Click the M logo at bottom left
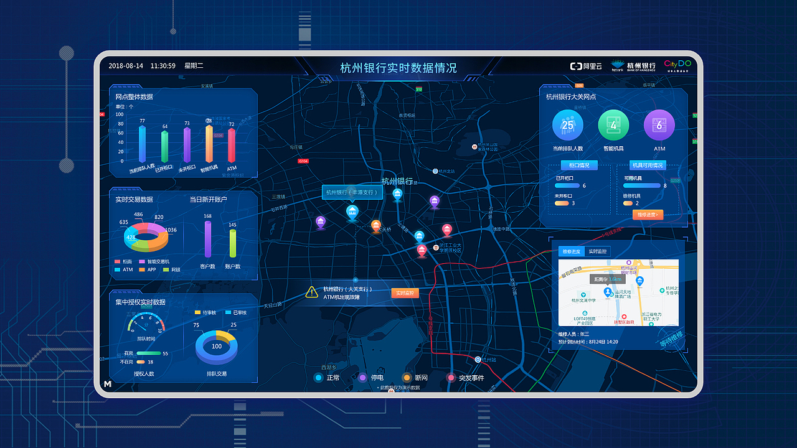 108,385
